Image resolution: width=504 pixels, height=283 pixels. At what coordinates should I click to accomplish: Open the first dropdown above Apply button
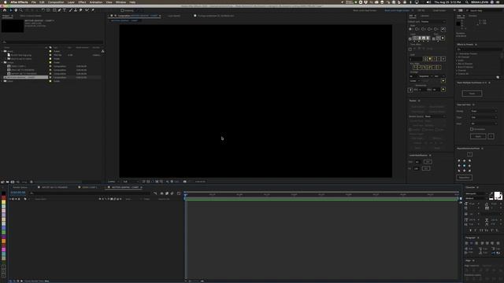point(484,111)
